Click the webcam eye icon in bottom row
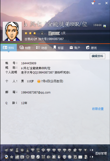The width and height of the screenshot is (110, 161). [x=6, y=157]
